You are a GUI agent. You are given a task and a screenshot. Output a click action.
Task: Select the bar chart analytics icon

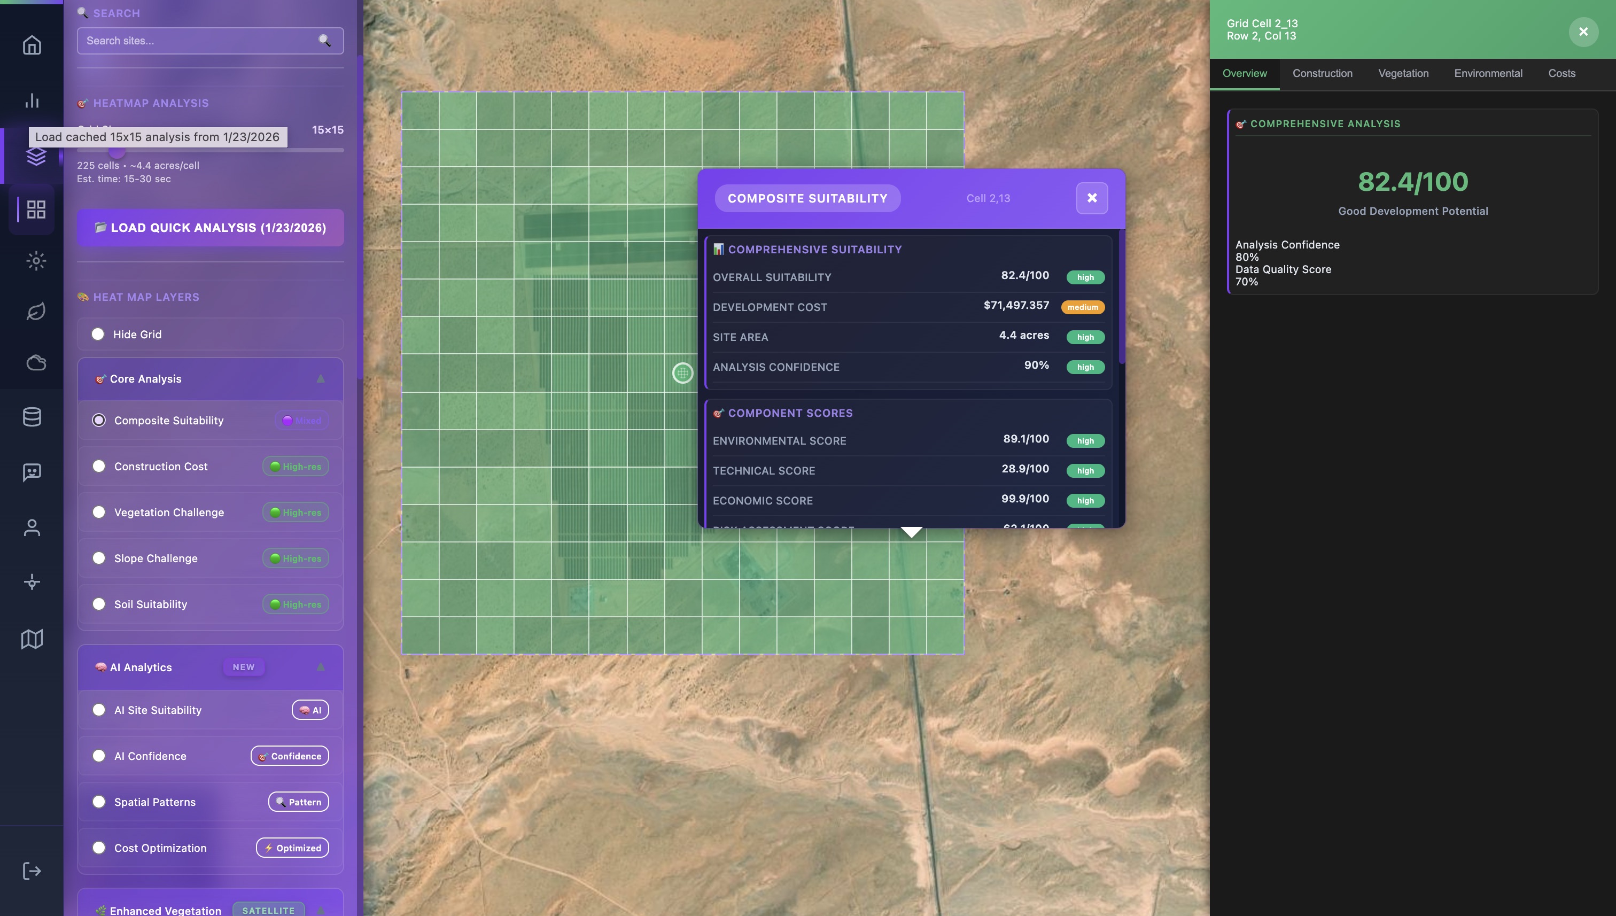pyautogui.click(x=32, y=100)
